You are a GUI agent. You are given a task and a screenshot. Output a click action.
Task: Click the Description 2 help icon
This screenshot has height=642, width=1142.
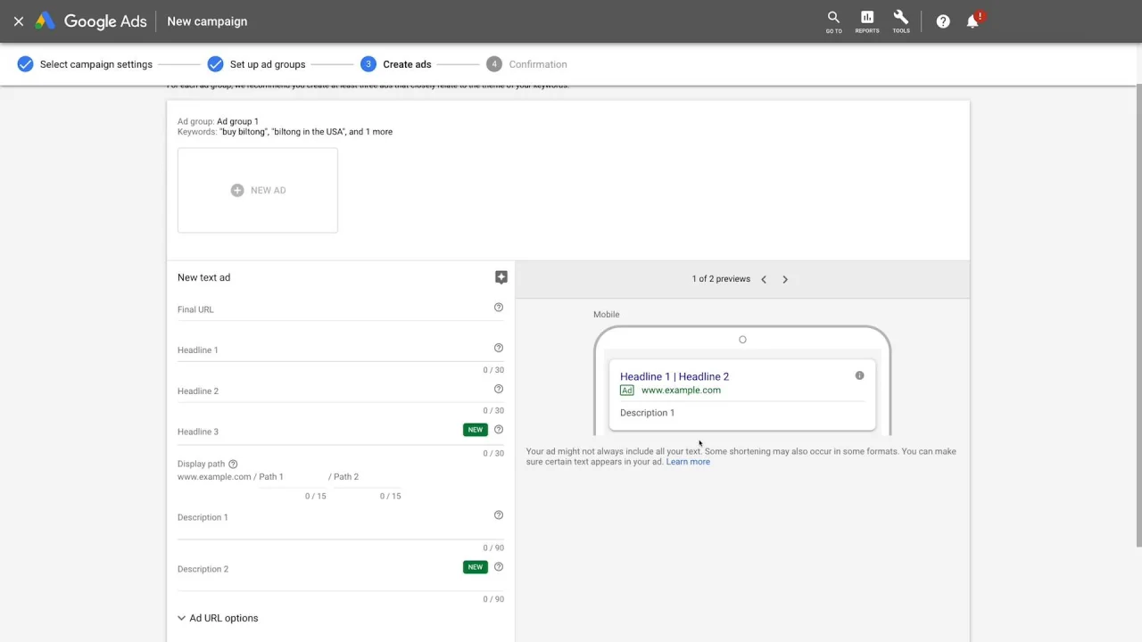(499, 567)
